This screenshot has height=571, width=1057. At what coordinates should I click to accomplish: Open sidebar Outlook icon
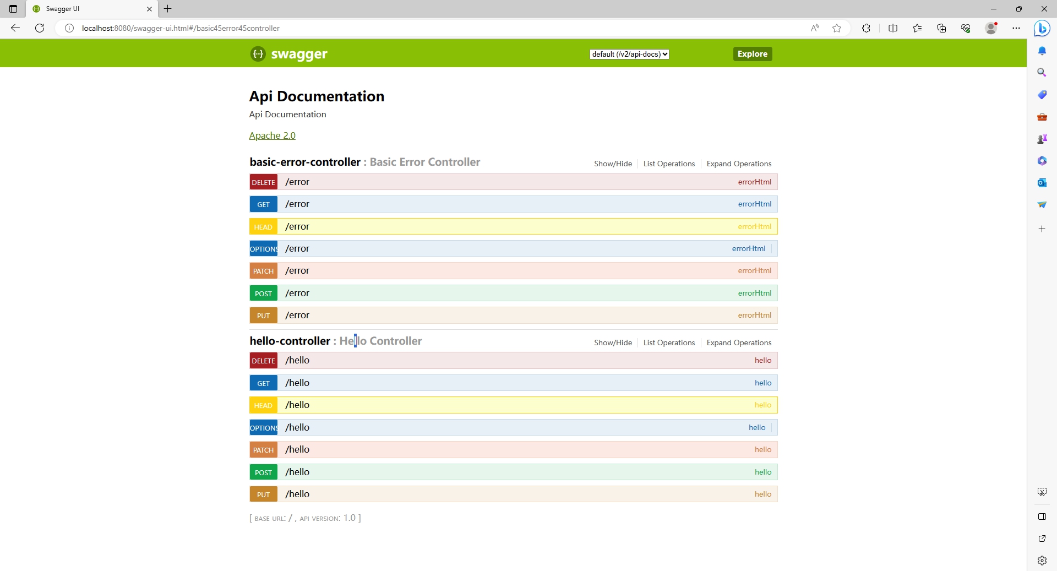tap(1042, 183)
